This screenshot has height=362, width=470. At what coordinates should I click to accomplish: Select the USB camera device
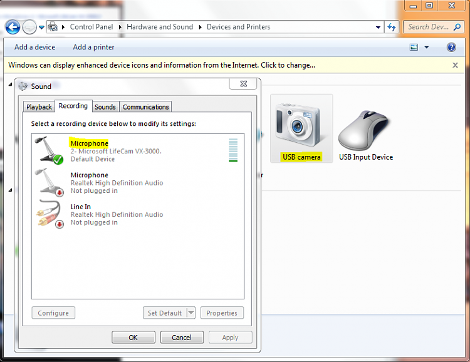click(x=301, y=128)
